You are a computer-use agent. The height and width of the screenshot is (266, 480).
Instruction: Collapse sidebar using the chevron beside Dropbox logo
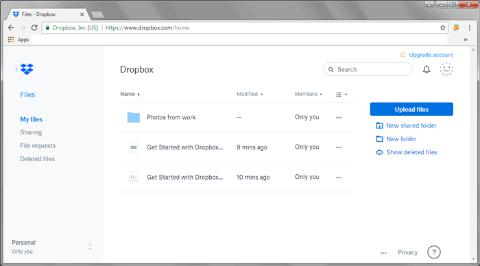16,69
